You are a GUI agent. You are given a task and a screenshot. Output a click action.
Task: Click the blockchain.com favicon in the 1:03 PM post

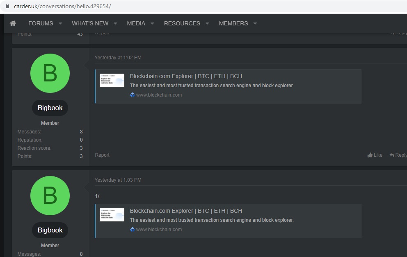(x=133, y=230)
